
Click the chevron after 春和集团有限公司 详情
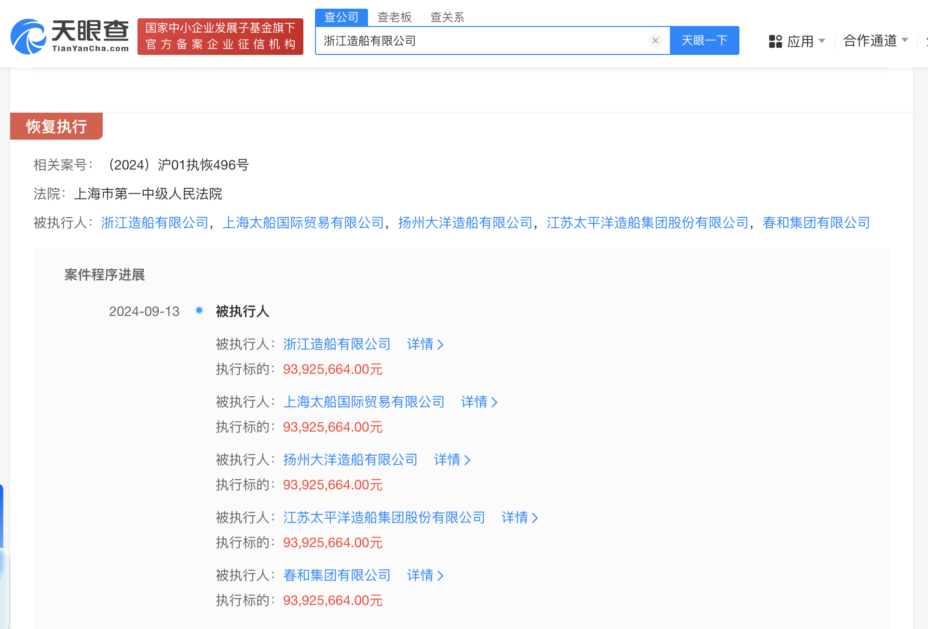coord(440,575)
